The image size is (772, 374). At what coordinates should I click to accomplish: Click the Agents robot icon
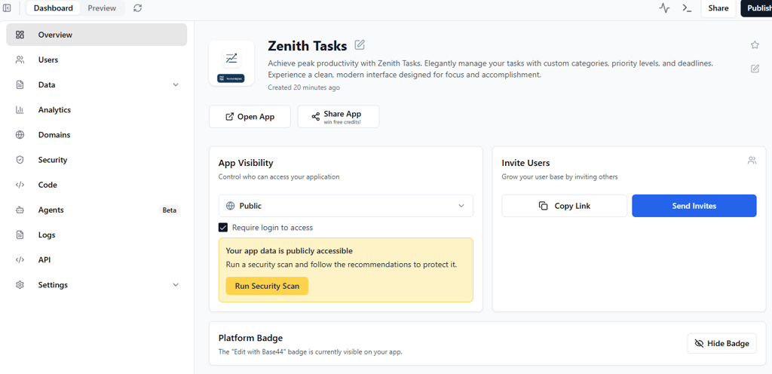pyautogui.click(x=20, y=210)
